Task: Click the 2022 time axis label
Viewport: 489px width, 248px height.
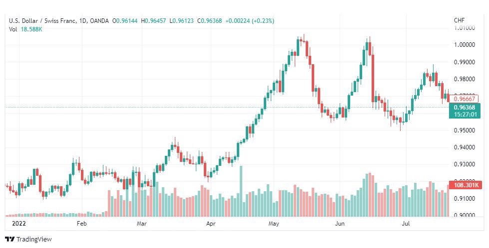Action: [x=18, y=224]
